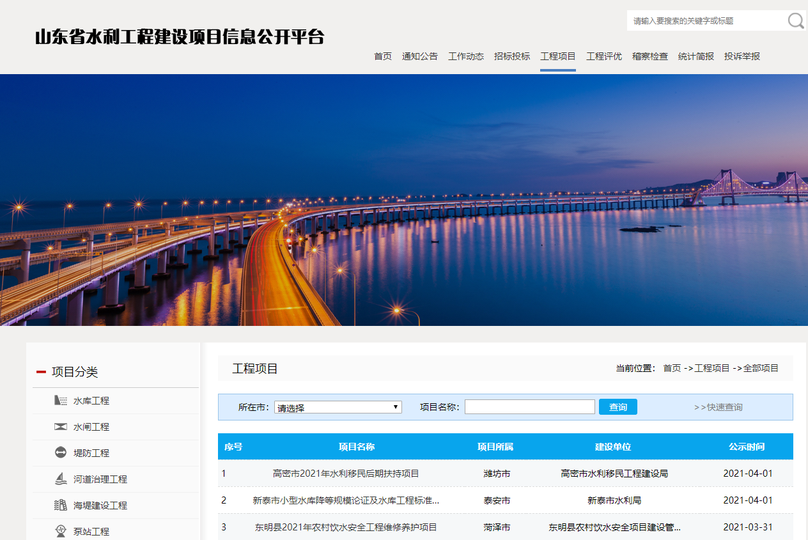Open the 通知公告 menu item
The image size is (808, 540).
(420, 56)
